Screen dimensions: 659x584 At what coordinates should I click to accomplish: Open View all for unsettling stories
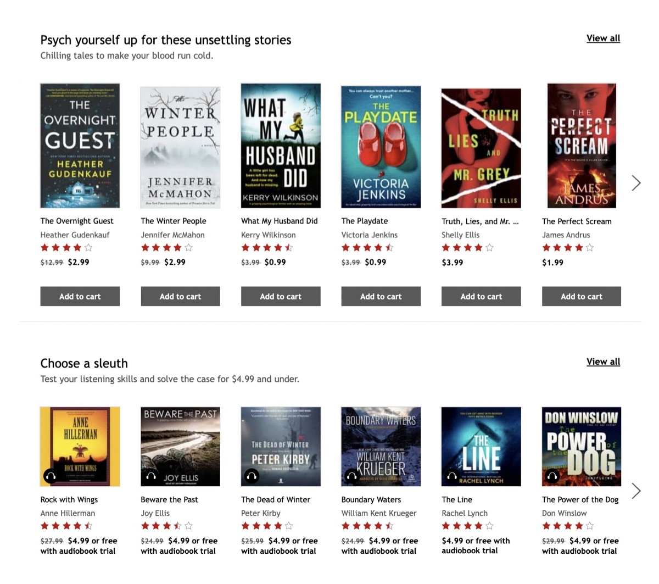603,38
